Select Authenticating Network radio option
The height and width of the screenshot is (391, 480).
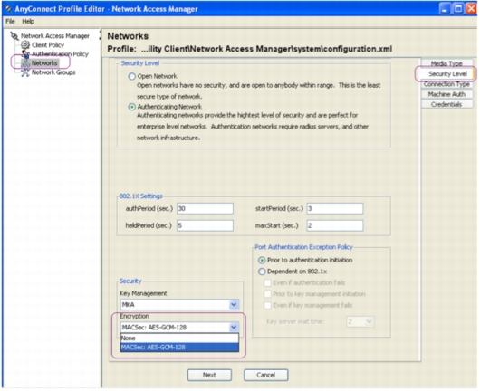point(132,107)
